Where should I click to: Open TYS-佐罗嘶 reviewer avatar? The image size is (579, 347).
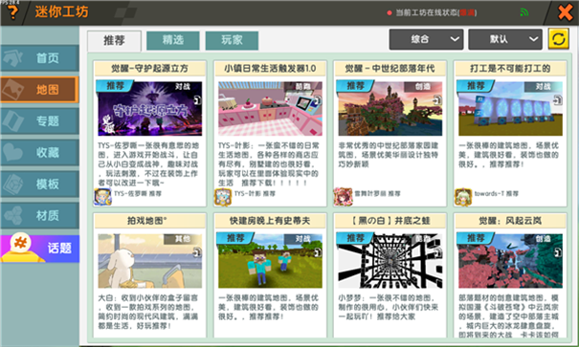pyautogui.click(x=103, y=197)
